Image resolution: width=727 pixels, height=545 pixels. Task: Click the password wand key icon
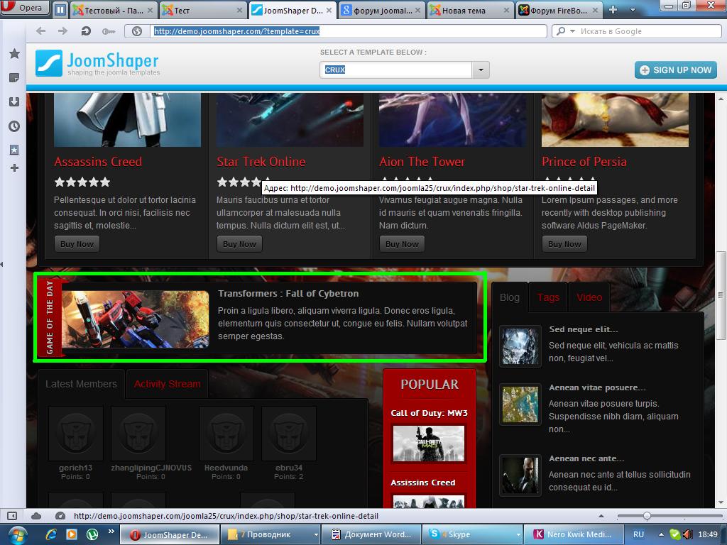click(108, 31)
